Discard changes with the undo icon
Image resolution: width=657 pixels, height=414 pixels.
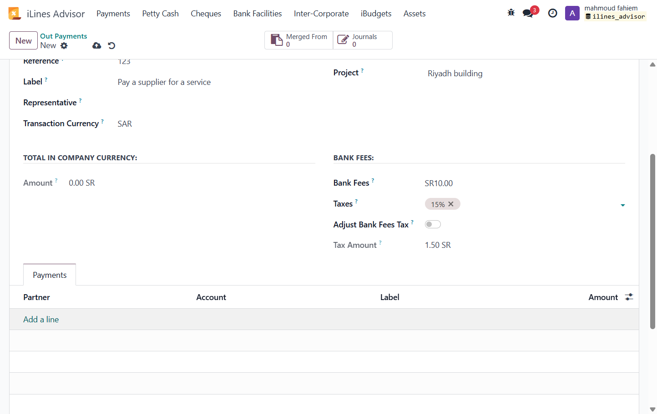pos(111,45)
